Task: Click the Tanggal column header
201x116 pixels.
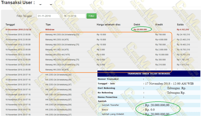Action: [x=10, y=25]
